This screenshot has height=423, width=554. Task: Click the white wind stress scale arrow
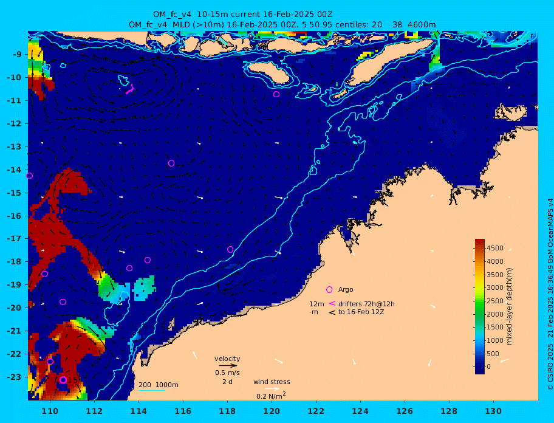click(272, 389)
